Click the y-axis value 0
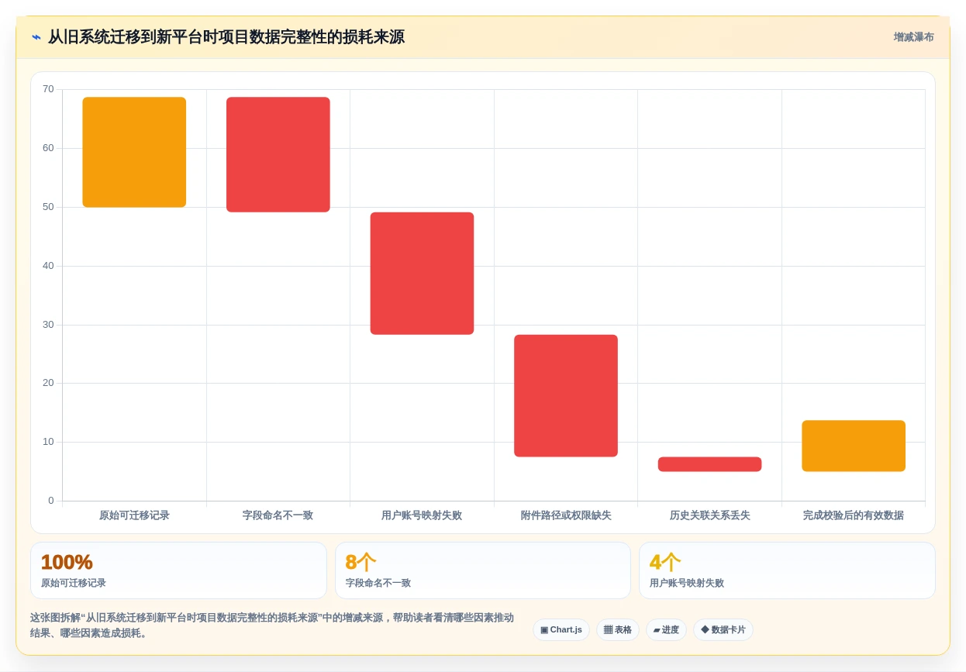 point(51,501)
